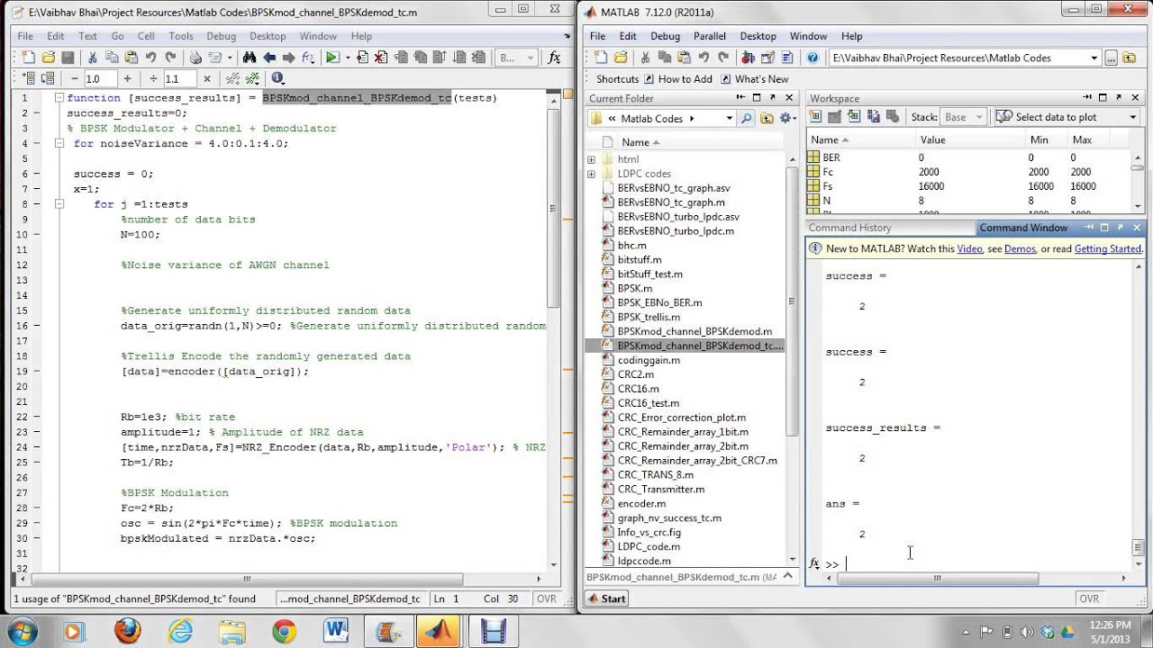Screen dimensions: 1153x648
Task: Run the script with green play icon
Action: (332, 58)
